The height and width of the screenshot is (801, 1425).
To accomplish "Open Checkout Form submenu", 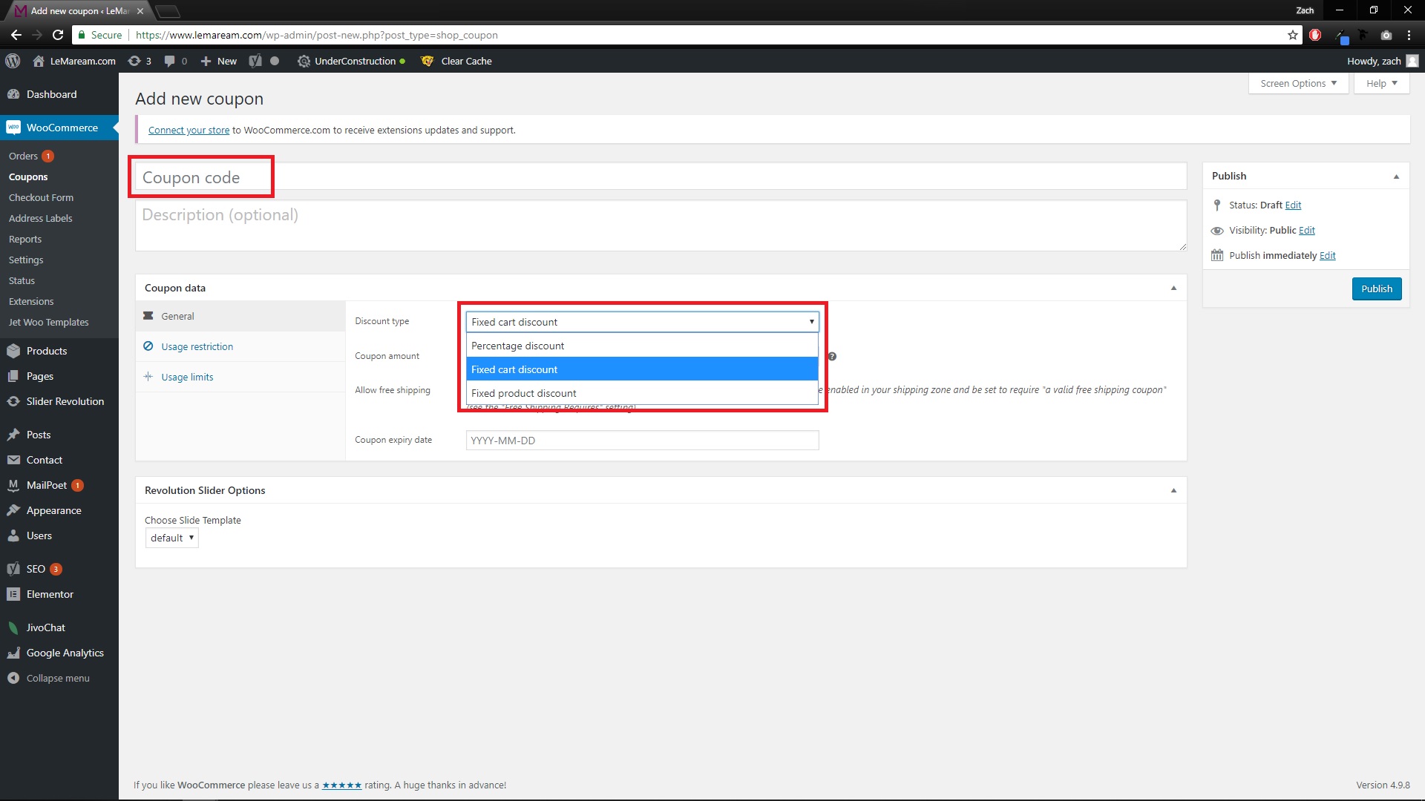I will click(x=41, y=197).
